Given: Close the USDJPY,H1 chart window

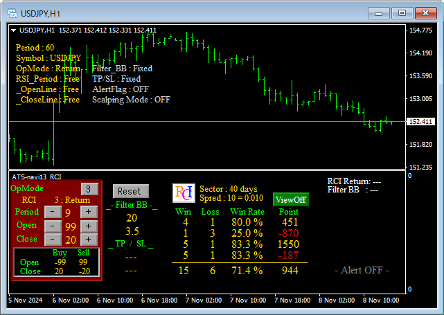Looking at the screenshot, I should click(x=425, y=13).
